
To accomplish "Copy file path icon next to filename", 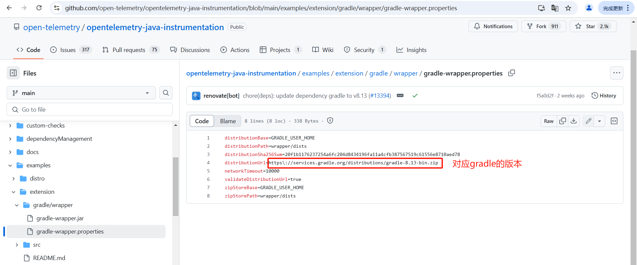I will (512, 73).
